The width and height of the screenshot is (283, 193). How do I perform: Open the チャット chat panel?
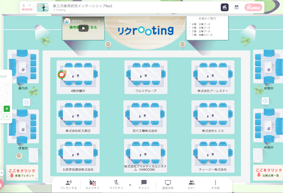(x=144, y=184)
